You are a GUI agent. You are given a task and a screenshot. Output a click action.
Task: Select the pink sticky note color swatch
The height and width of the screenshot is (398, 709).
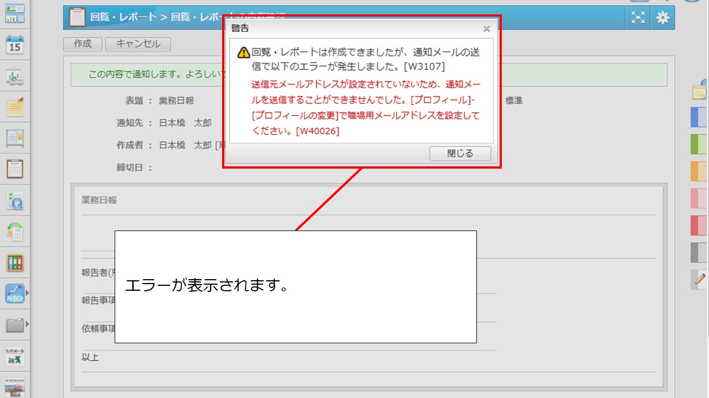coord(700,198)
